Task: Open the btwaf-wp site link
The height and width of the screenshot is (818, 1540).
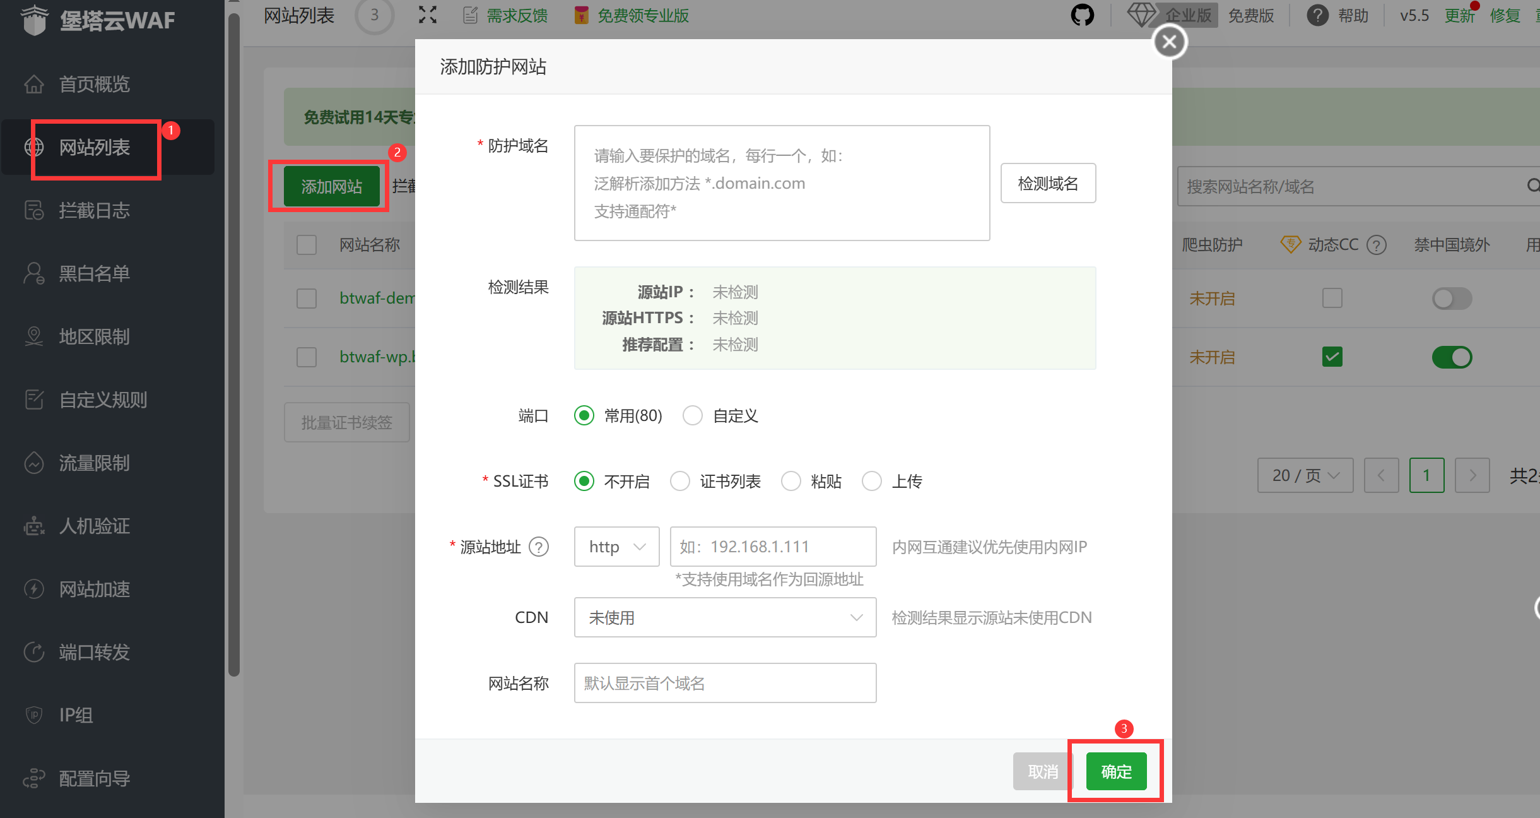Action: [x=377, y=357]
